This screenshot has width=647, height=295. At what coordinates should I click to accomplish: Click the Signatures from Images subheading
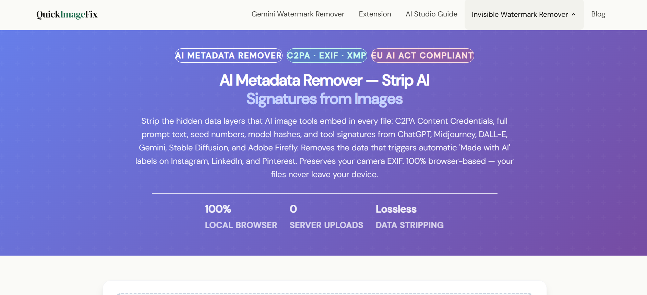coord(324,99)
